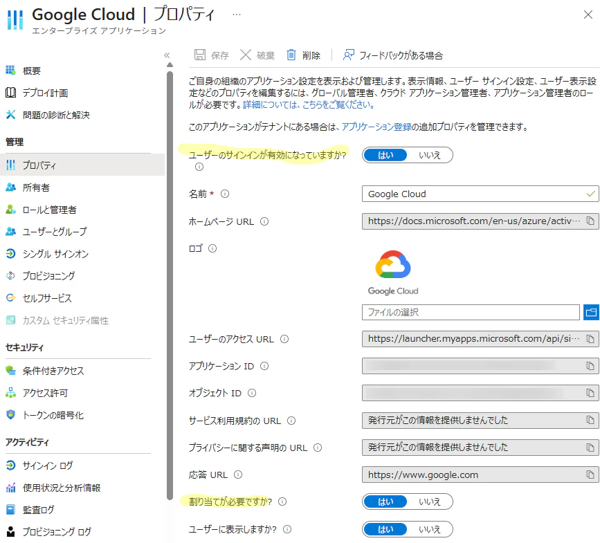Screen dimensions: 600x543
Task: Click the info icon beside ユーザーに表示しますか
Action: pyautogui.click(x=287, y=529)
